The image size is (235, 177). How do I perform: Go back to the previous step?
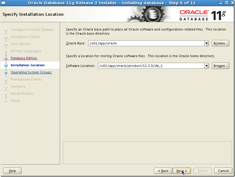point(163,171)
